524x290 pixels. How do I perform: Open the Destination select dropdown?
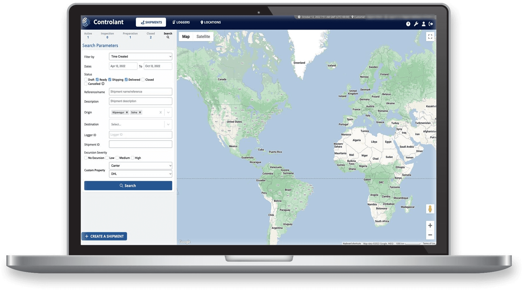point(140,124)
